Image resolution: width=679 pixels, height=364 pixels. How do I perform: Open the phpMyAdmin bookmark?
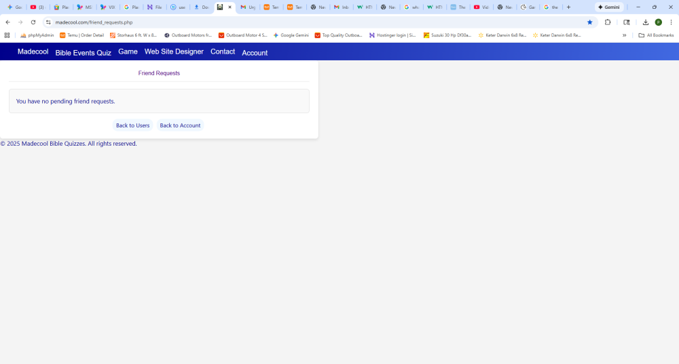[x=37, y=35]
